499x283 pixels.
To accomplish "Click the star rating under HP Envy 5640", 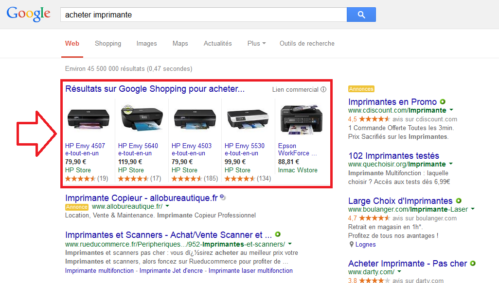I will [133, 179].
